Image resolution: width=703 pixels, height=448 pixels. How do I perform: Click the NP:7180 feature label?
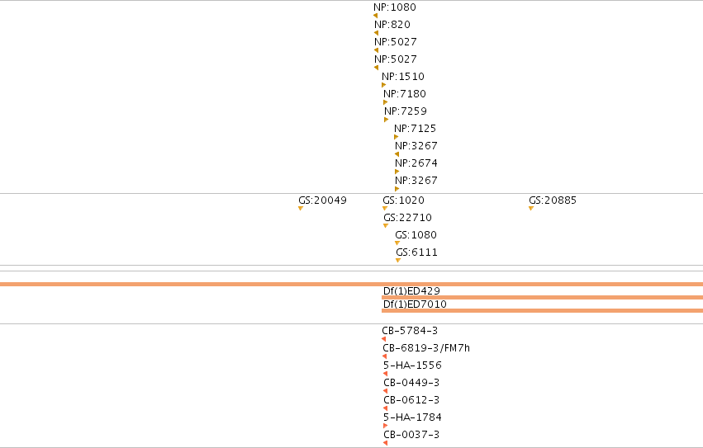[x=405, y=94]
